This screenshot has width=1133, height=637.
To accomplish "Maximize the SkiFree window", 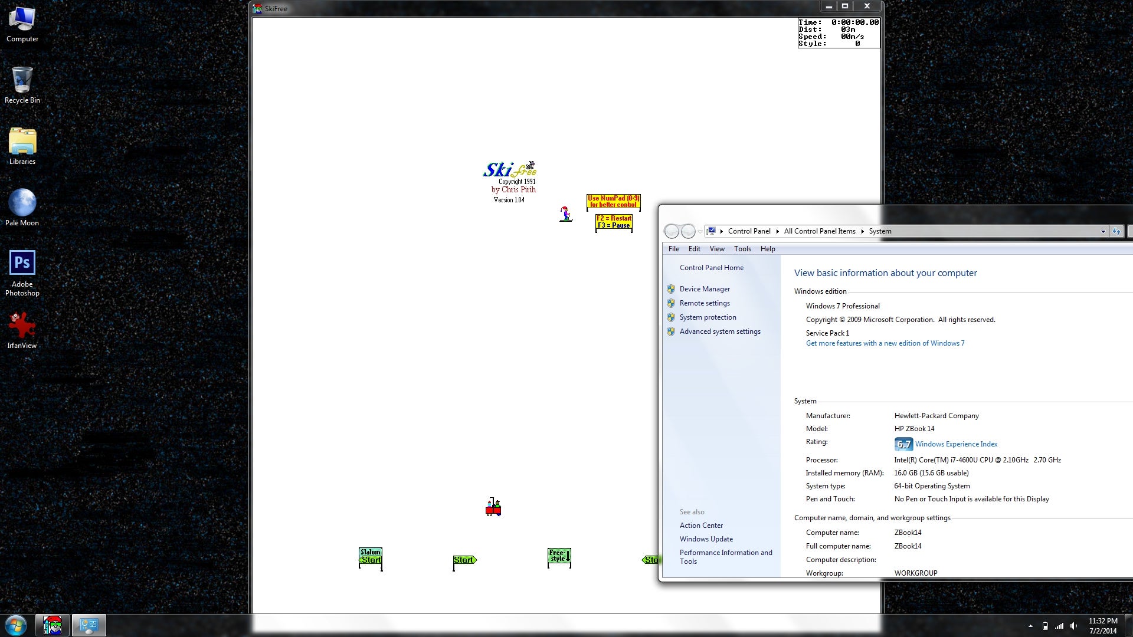I will [x=844, y=6].
